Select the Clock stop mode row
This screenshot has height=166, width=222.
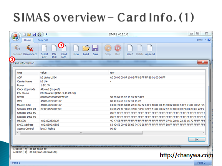pos(111,89)
